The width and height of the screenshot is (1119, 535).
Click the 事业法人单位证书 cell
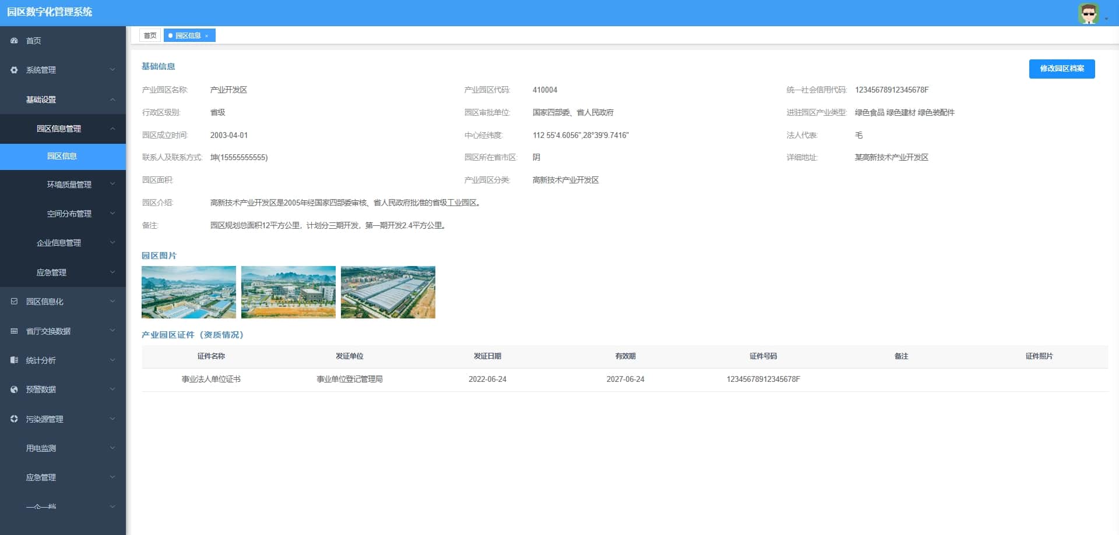[x=211, y=380]
